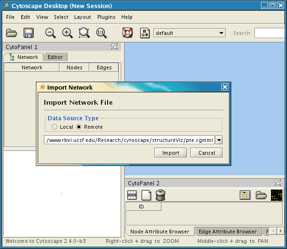
Task: Click the 1:1 zoom fit icon
Action: [x=101, y=33]
